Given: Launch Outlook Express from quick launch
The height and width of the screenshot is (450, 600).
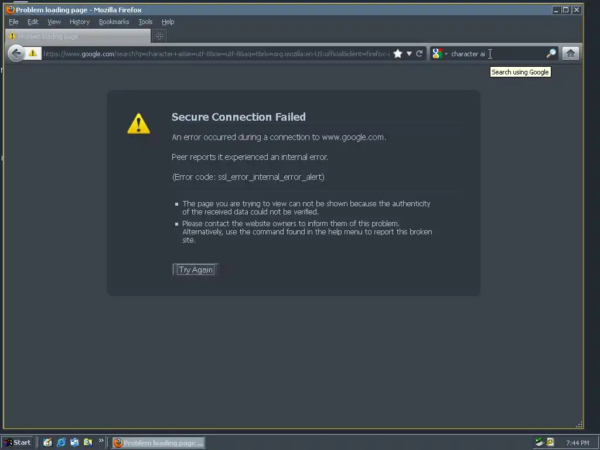Looking at the screenshot, I should coord(74,442).
